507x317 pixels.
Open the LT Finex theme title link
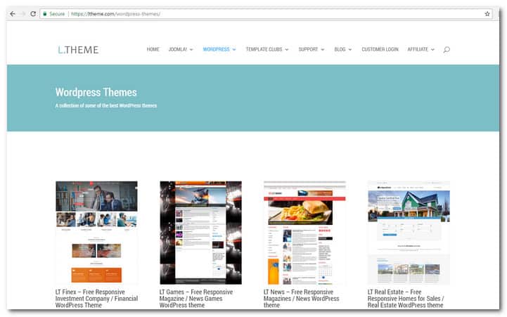click(96, 298)
